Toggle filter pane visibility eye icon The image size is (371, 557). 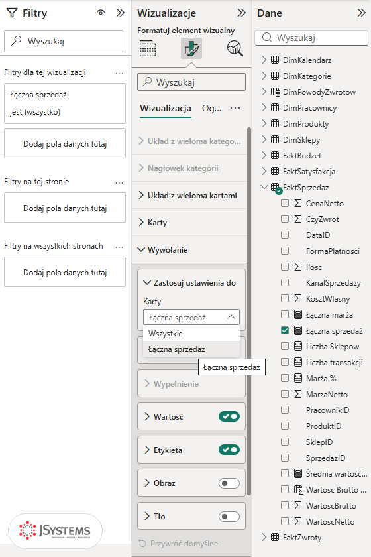tap(101, 13)
